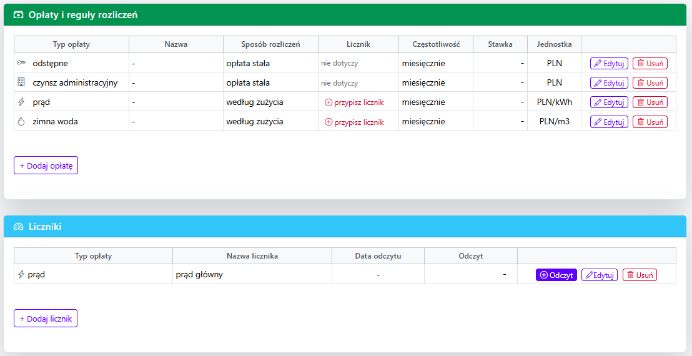
Task: Click the Opłaty i reguły rozliczeń heading
Action: click(x=83, y=15)
